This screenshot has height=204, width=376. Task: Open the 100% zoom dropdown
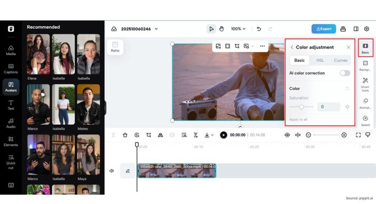click(238, 29)
